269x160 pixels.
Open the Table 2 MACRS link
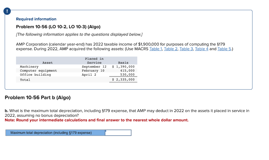[x=171, y=49]
